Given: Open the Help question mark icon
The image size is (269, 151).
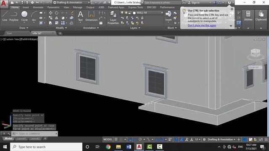Looking at the screenshot, I should pos(229,3).
